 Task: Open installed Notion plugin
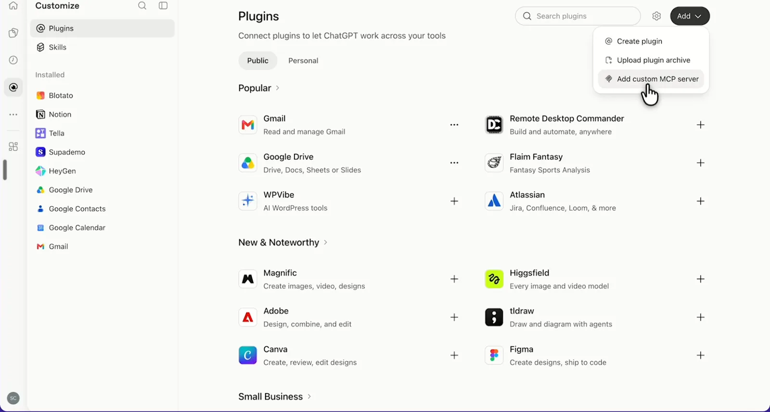(103, 114)
